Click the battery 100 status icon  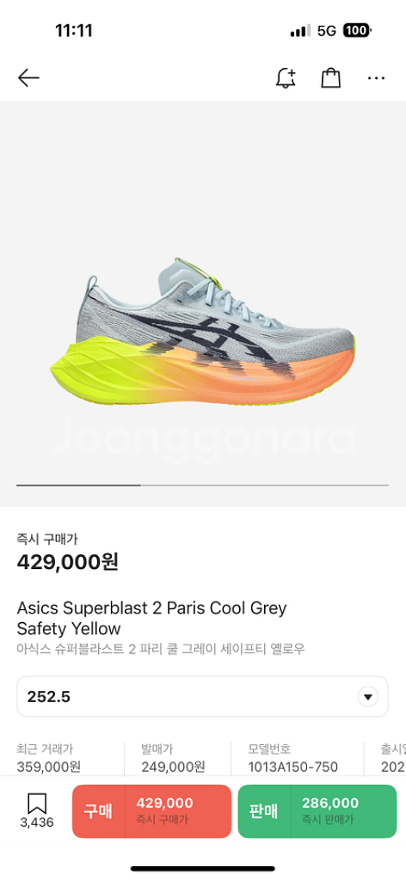357,30
